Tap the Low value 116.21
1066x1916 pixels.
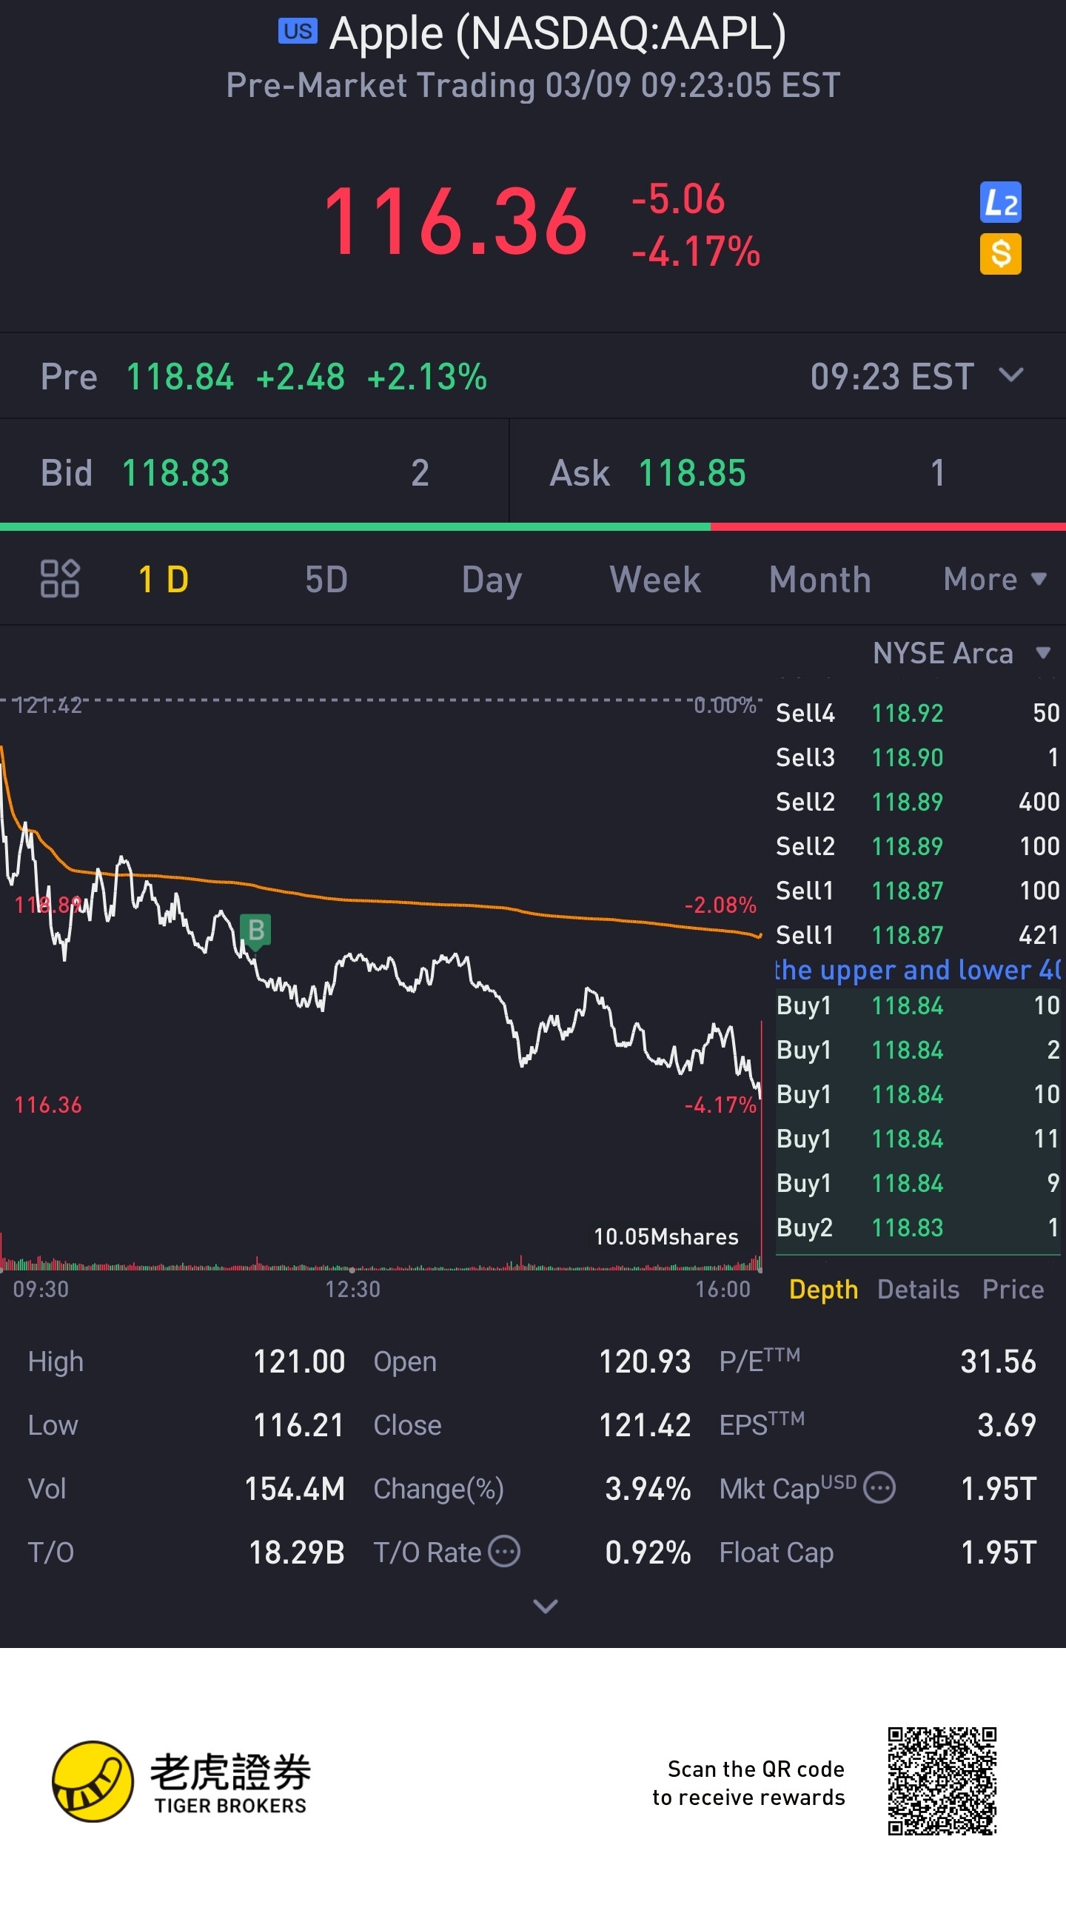click(x=299, y=1425)
